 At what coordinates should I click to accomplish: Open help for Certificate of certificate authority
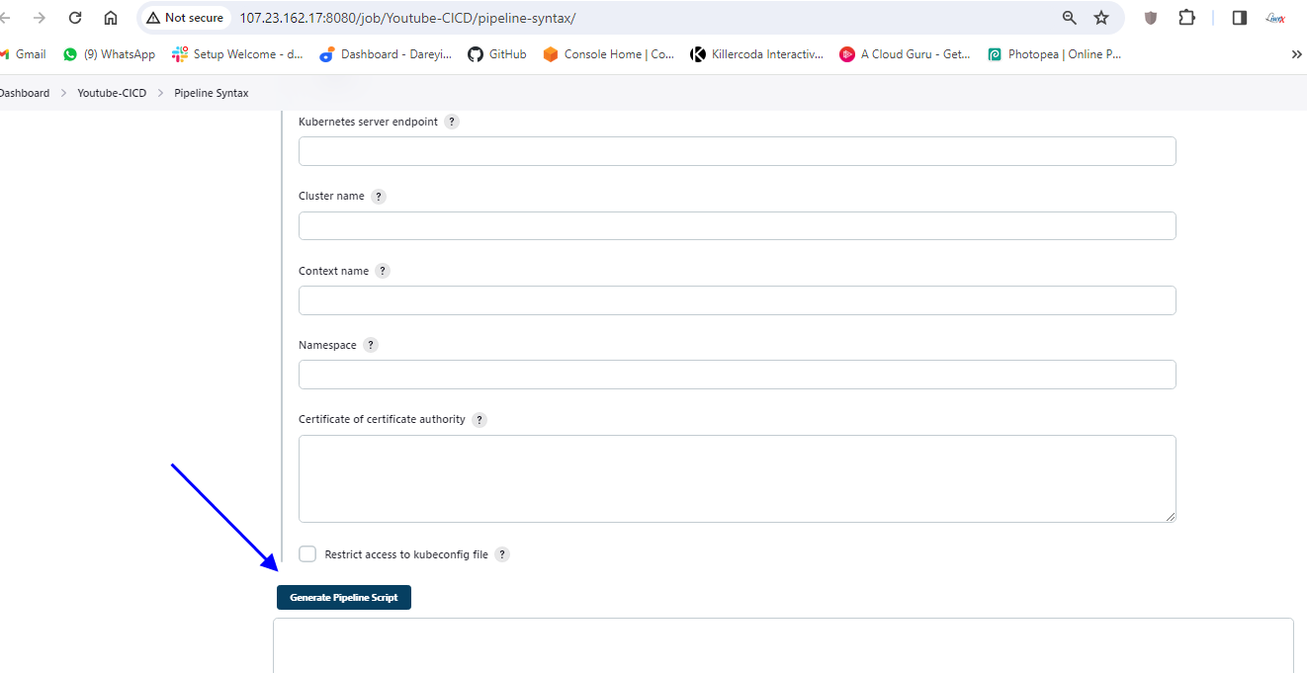[x=479, y=420]
